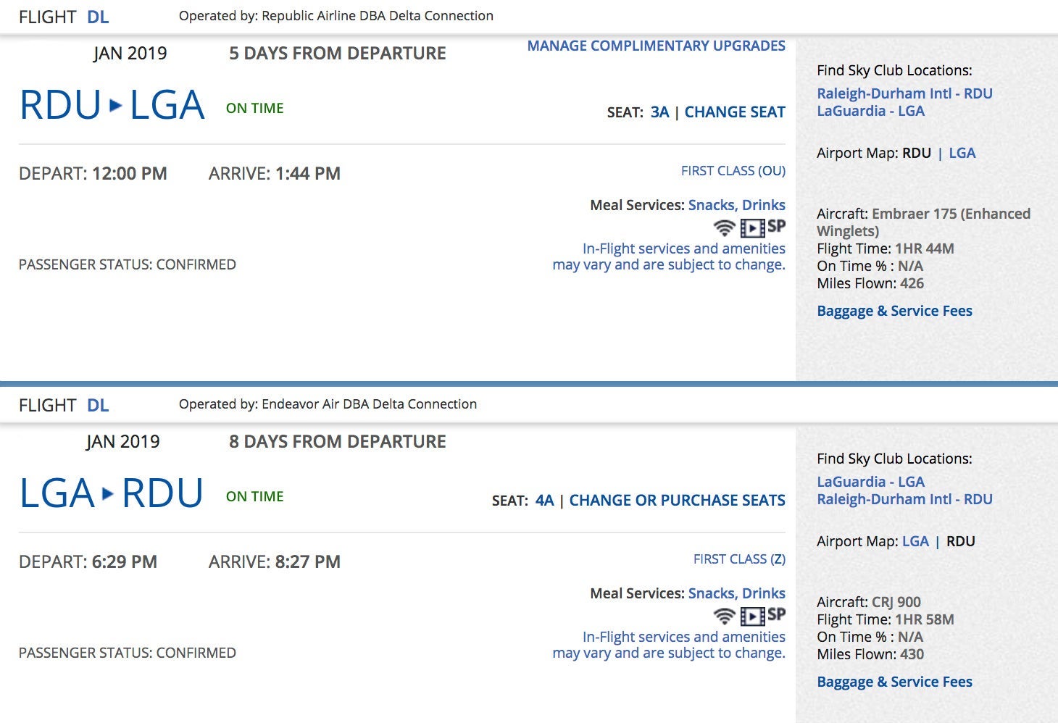The height and width of the screenshot is (723, 1058).
Task: View Snacks, Drinks for second flight
Action: (x=736, y=593)
